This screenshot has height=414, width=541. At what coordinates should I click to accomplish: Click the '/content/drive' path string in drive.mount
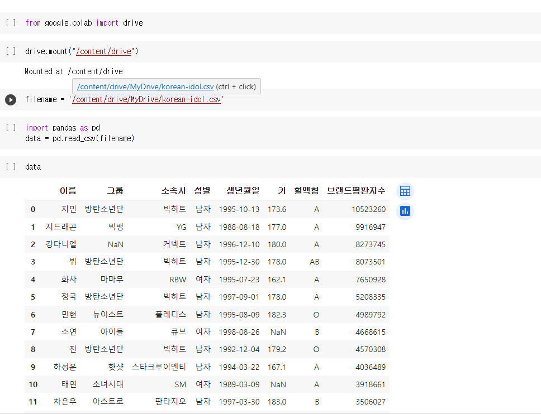click(103, 51)
